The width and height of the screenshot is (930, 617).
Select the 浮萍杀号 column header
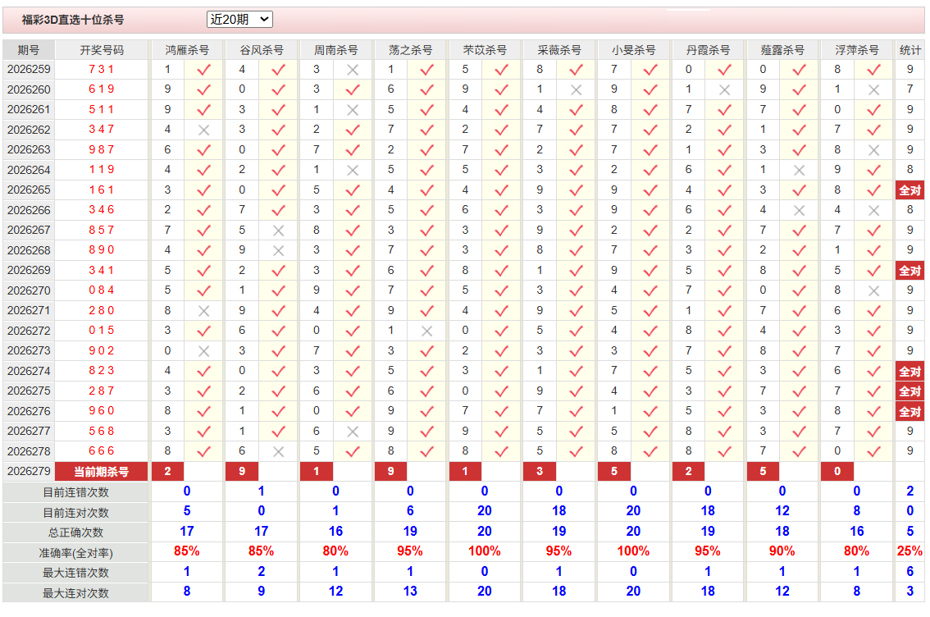[857, 50]
